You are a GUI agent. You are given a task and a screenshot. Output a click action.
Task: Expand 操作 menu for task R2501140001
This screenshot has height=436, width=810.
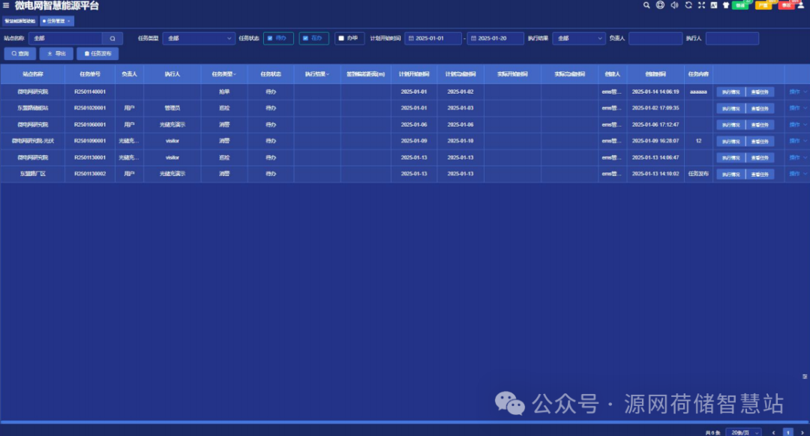[x=797, y=92]
